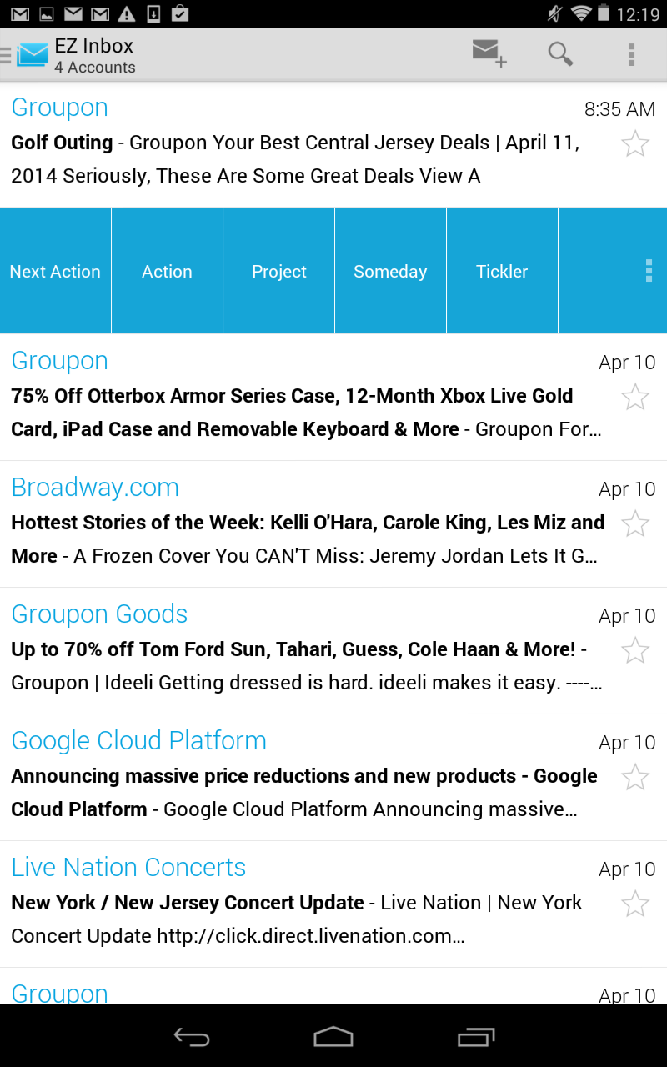The width and height of the screenshot is (667, 1067).
Task: Open the EZ Inbox navigation drawer icon
Action: point(25,55)
